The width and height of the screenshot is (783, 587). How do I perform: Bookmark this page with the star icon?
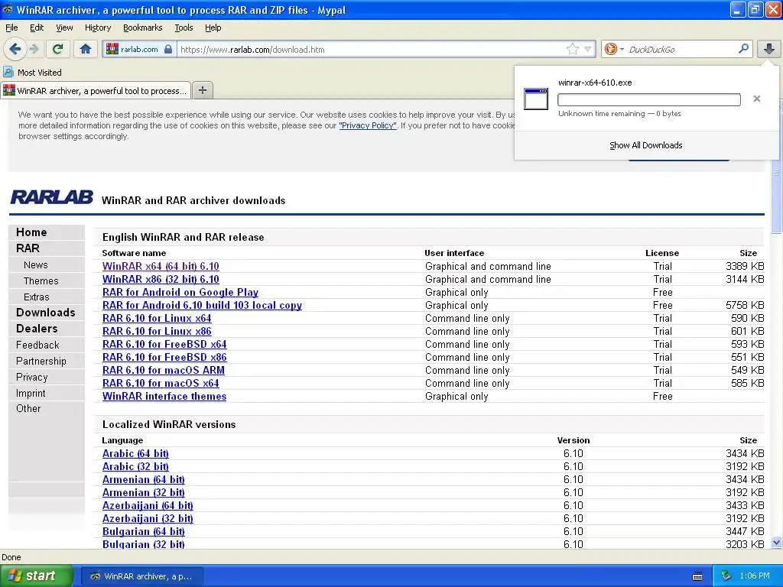(x=572, y=49)
